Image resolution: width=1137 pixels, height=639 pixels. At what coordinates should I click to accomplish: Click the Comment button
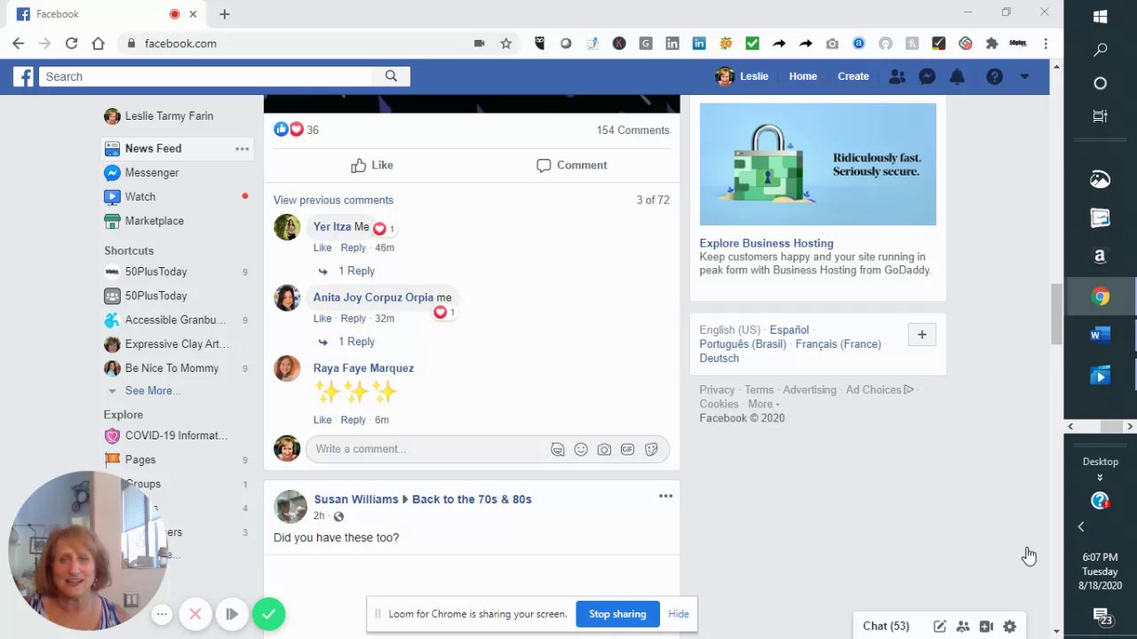(572, 165)
